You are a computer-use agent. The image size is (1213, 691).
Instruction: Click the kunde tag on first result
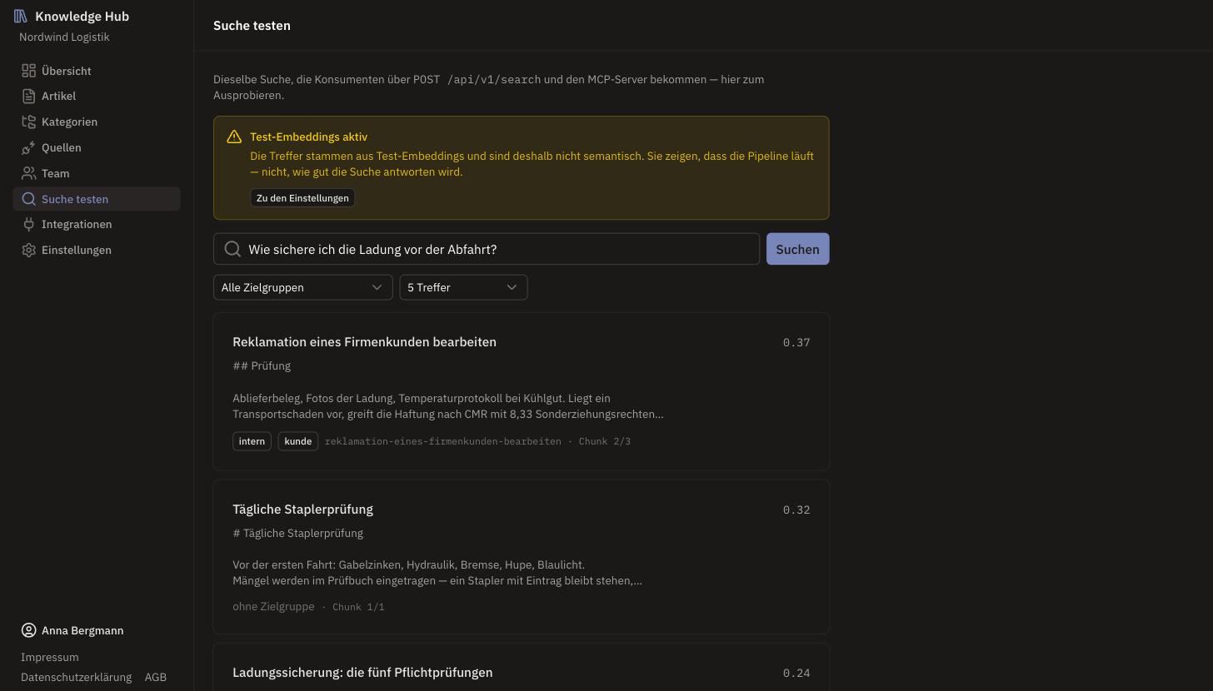298,441
